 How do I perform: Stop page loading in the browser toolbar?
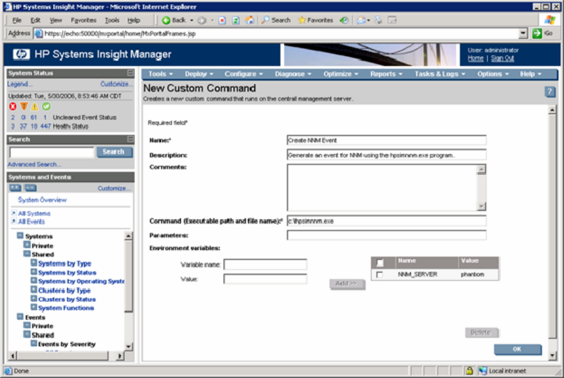click(x=222, y=21)
